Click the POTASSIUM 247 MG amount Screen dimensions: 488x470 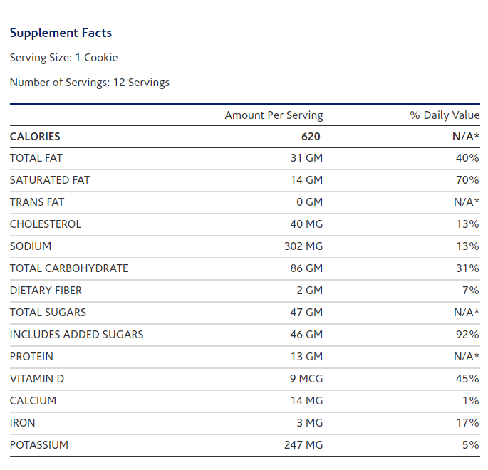point(303,445)
